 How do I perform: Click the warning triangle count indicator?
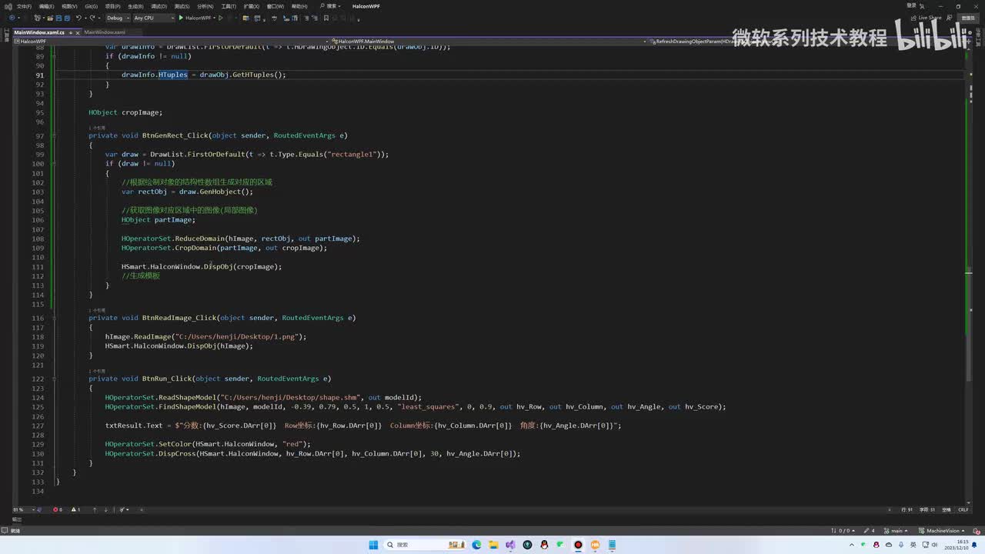click(x=75, y=509)
